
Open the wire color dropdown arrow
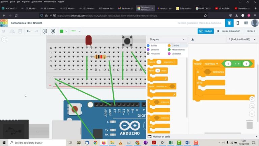click(66, 31)
